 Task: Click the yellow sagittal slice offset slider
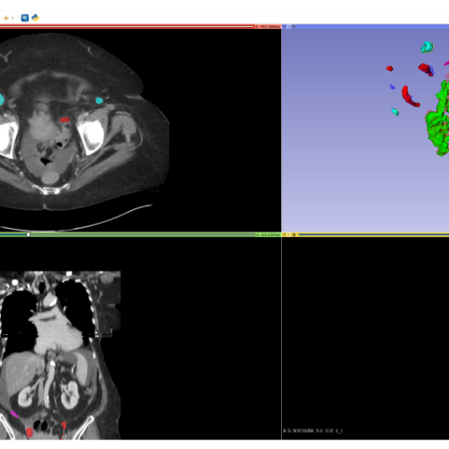[374, 234]
